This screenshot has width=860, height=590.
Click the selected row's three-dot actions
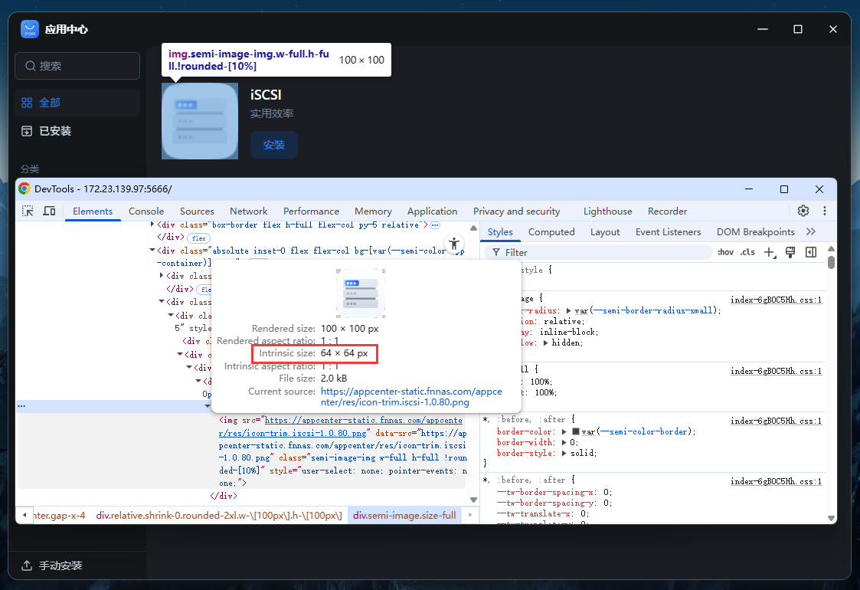pyautogui.click(x=21, y=406)
